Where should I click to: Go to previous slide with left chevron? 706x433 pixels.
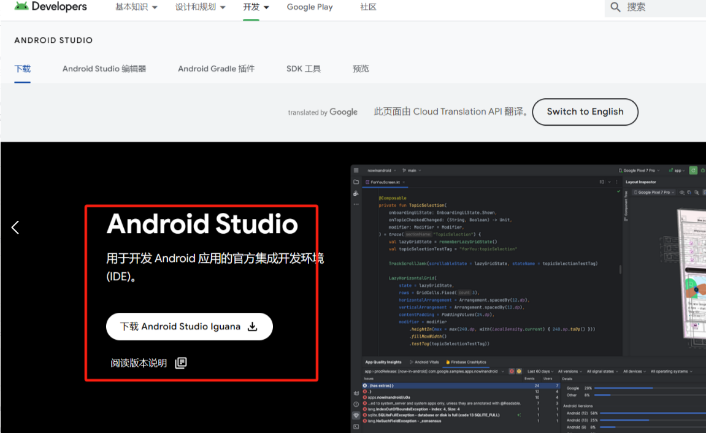[15, 228]
